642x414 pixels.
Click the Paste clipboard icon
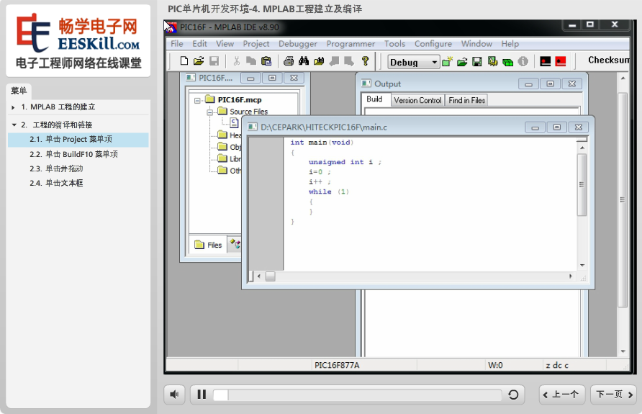266,61
